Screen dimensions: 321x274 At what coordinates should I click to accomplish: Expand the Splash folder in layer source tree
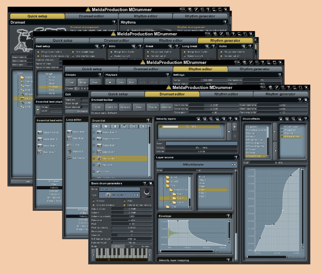(x=164, y=177)
